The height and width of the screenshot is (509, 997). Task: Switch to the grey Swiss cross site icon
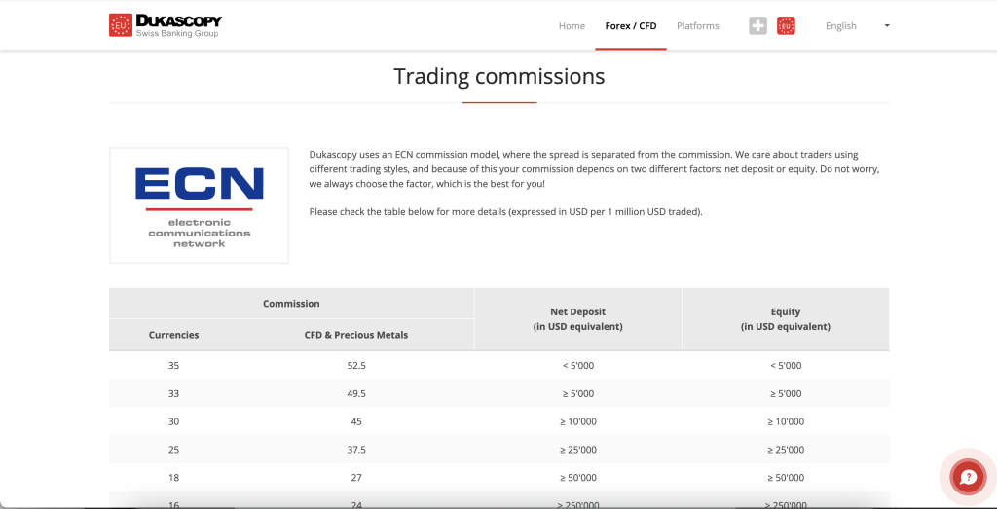[757, 26]
